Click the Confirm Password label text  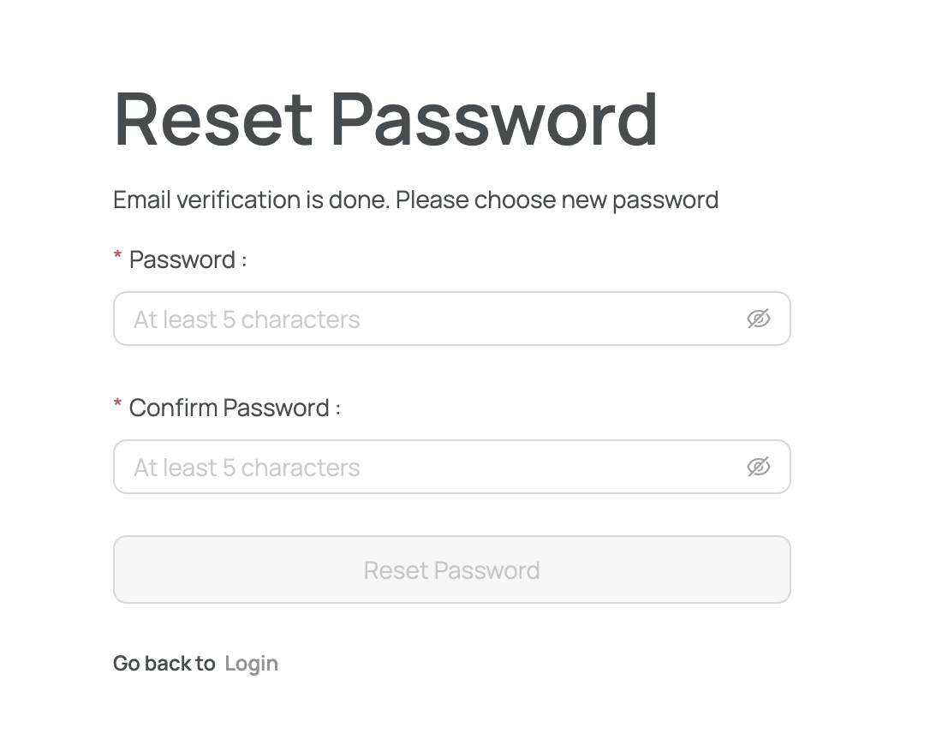(x=227, y=408)
